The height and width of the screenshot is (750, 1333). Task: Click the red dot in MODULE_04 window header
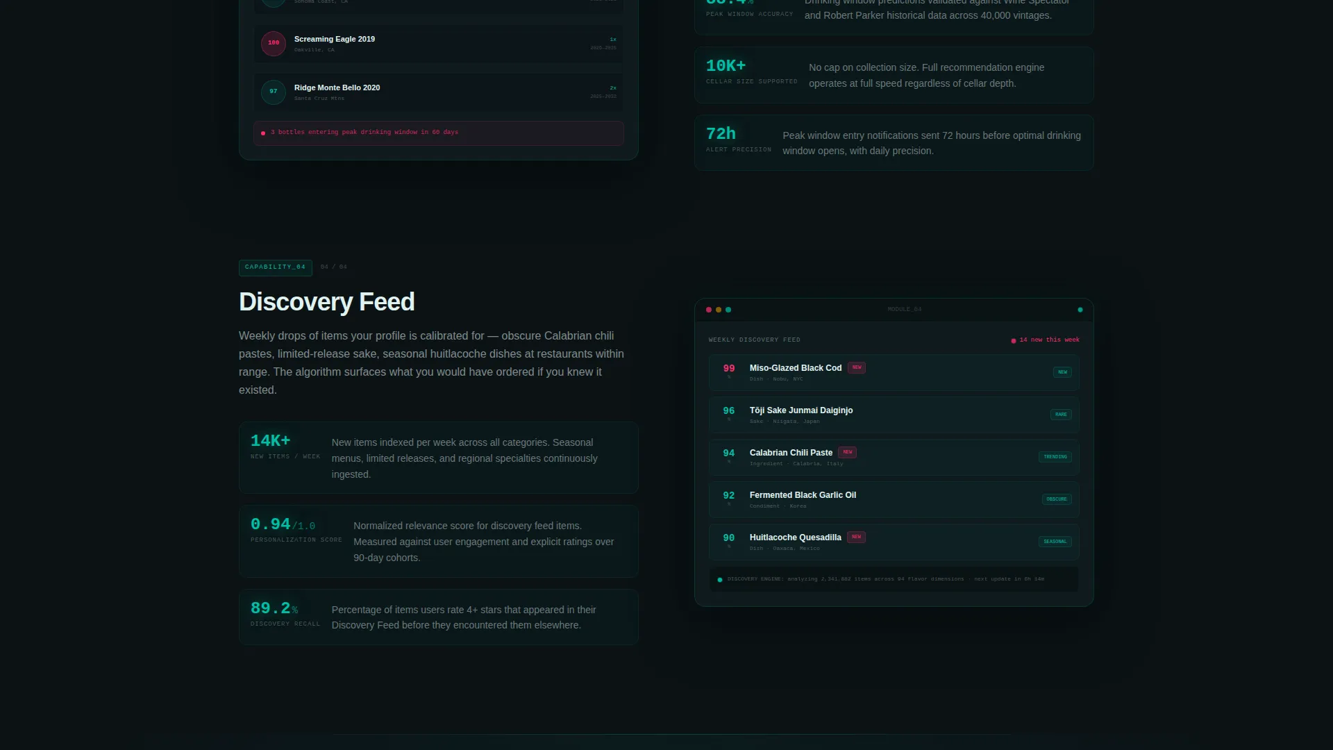click(x=709, y=310)
